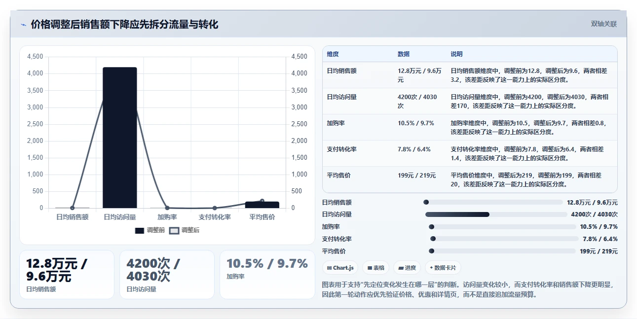The image size is (637, 319).
Task: Click the 日均访问量 dark bar in chart
Action: click(x=120, y=138)
